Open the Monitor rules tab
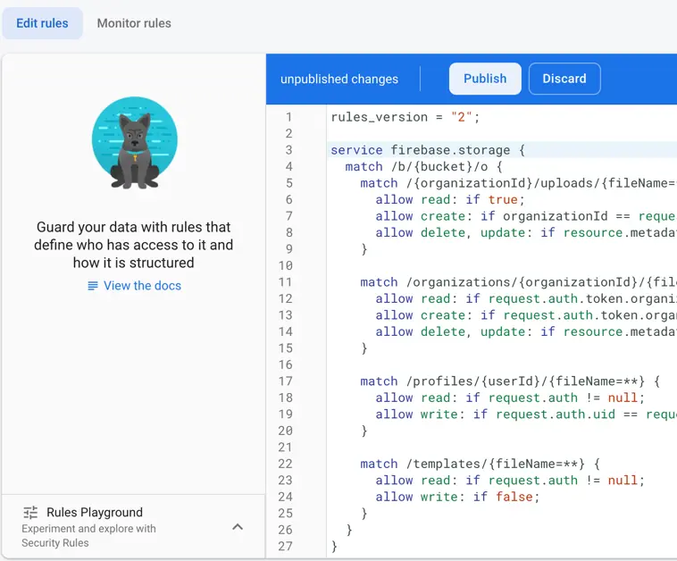Image resolution: width=677 pixels, height=561 pixels. point(134,23)
